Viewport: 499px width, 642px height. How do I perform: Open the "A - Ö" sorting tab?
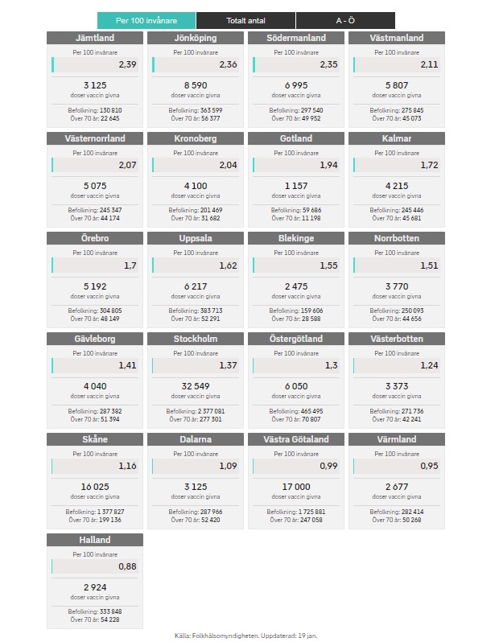(345, 20)
